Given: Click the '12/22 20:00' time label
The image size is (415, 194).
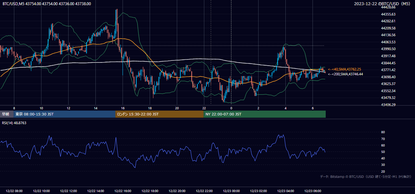Looking at the screenshot, I should [x=177, y=191].
